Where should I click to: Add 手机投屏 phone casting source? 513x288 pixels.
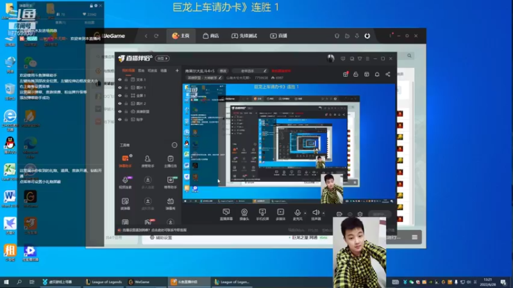click(262, 214)
